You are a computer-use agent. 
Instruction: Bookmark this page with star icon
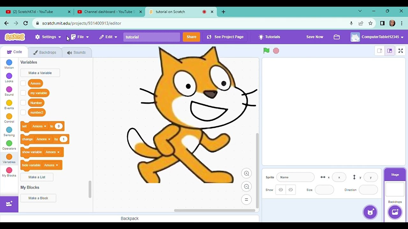pyautogui.click(x=370, y=23)
